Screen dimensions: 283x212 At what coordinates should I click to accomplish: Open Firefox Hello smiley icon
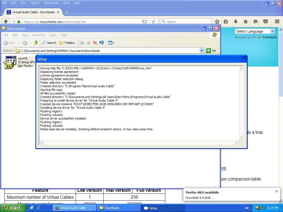tap(255, 22)
